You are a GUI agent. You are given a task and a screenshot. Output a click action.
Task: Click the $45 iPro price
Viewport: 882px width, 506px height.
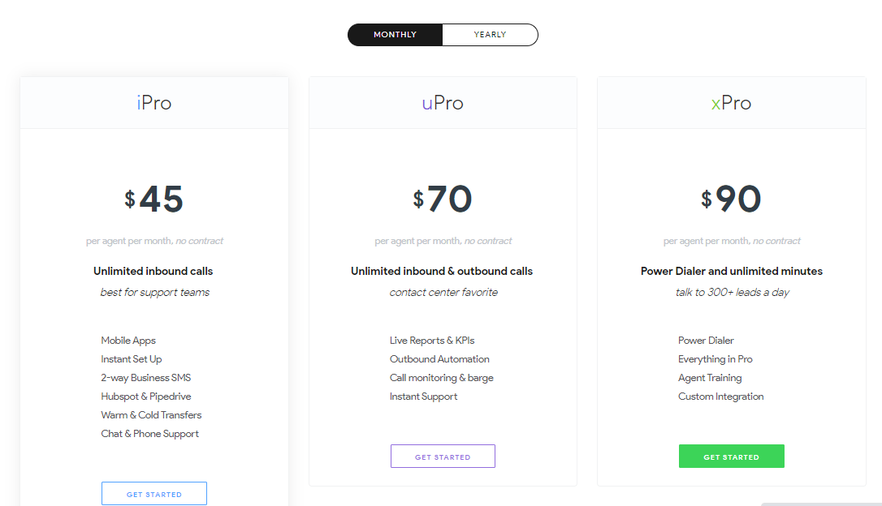pyautogui.click(x=154, y=199)
